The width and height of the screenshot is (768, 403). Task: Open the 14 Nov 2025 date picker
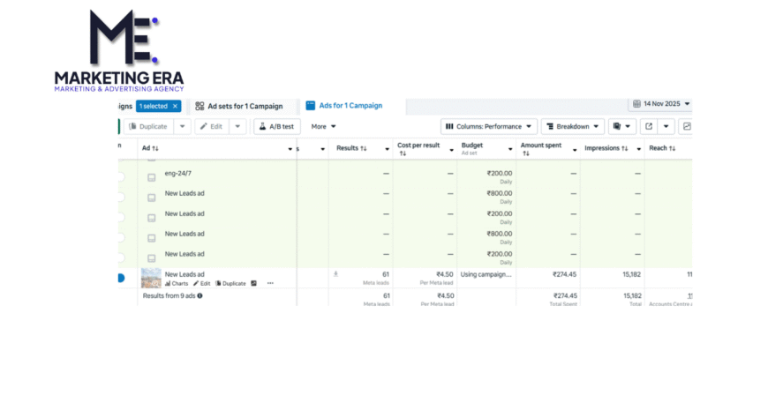click(660, 104)
